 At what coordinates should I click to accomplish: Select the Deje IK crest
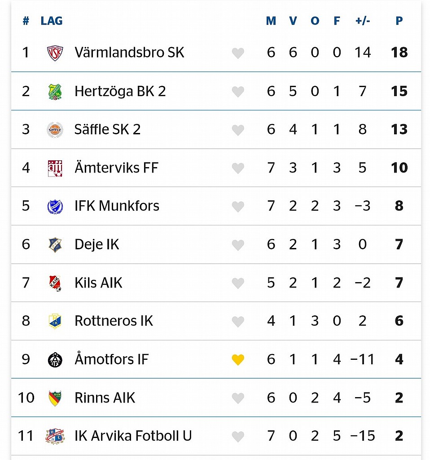click(55, 245)
